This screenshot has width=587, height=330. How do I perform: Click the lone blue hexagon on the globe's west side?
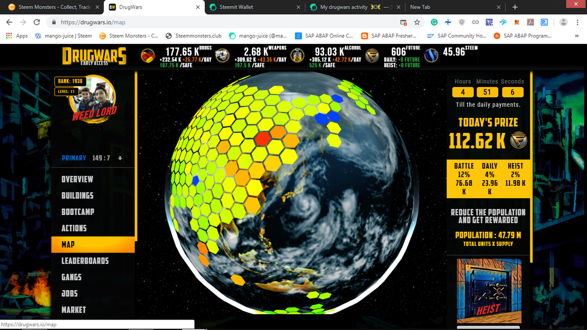(x=196, y=180)
